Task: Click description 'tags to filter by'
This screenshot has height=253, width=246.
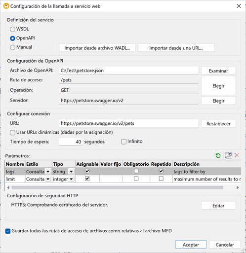Action: click(189, 172)
